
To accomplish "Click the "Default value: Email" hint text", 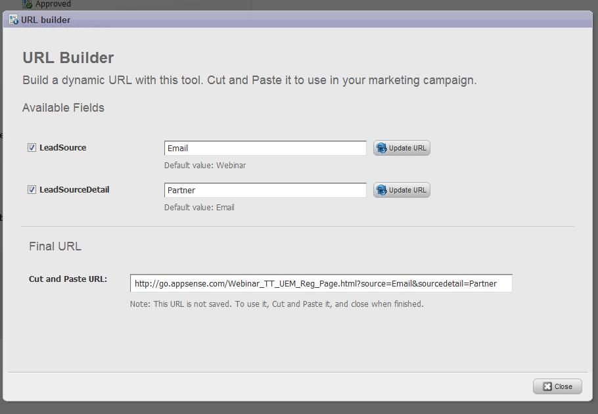I will click(x=199, y=208).
